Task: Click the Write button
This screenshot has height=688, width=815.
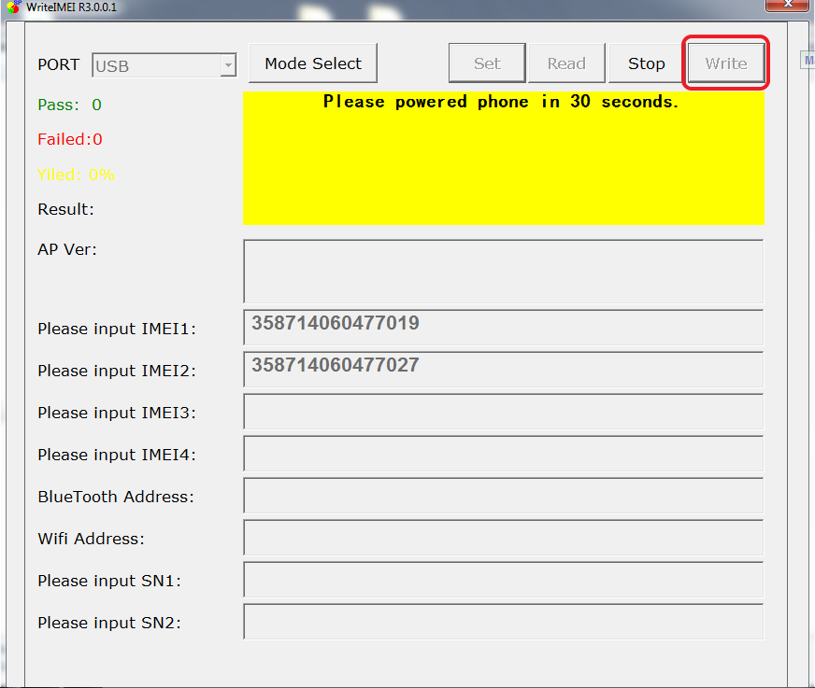Action: coord(725,63)
